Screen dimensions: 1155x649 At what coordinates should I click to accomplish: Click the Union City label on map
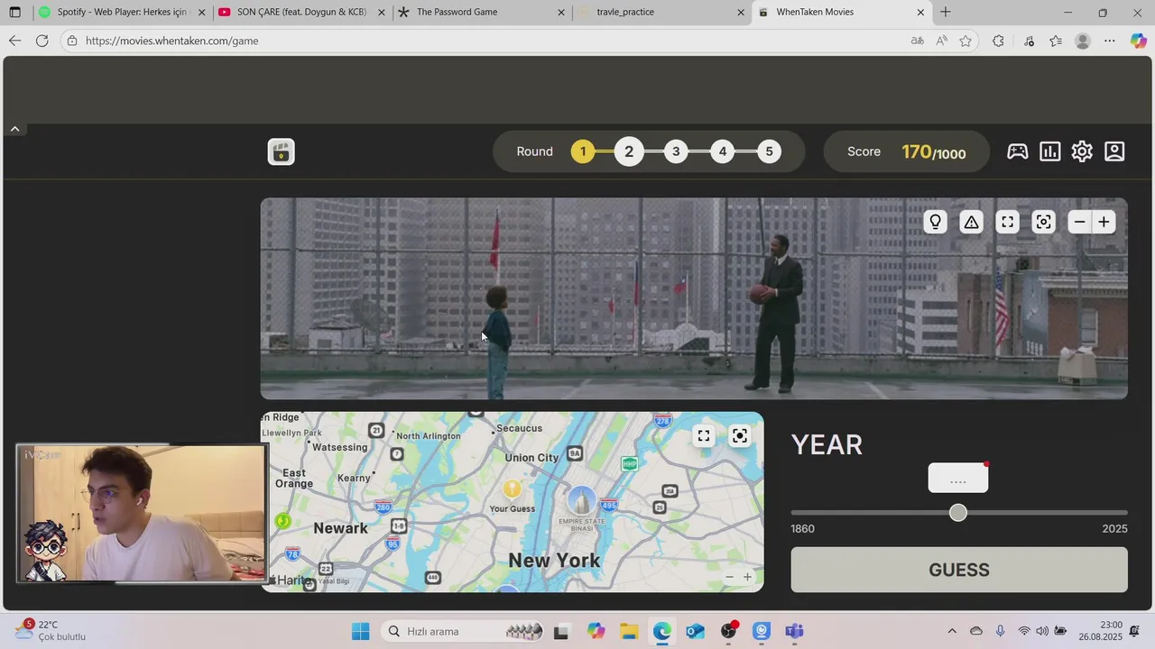(531, 458)
